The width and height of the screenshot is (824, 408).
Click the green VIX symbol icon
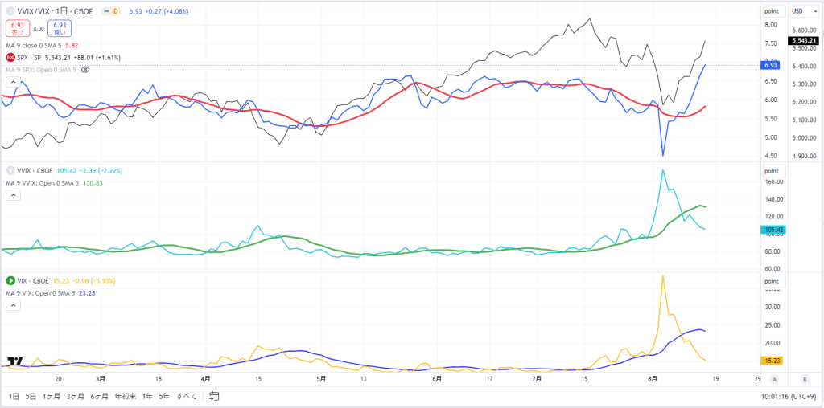coord(10,281)
